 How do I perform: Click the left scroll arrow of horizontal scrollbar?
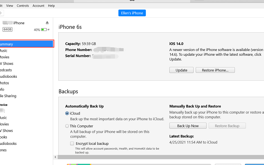55,157
